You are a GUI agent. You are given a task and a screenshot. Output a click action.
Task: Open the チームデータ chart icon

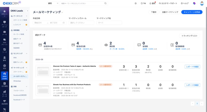(5, 92)
